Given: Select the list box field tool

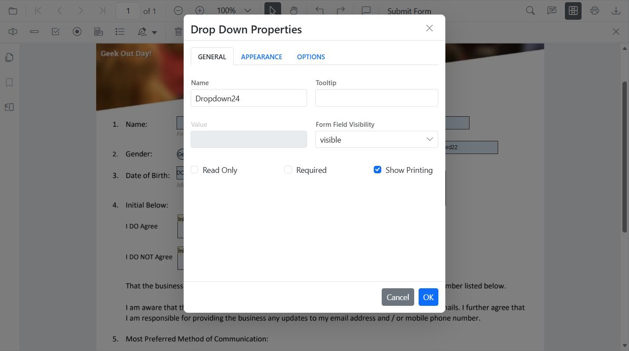Looking at the screenshot, I should tap(120, 31).
